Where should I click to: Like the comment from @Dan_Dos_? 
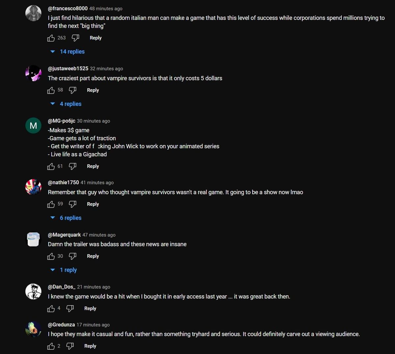pos(51,309)
